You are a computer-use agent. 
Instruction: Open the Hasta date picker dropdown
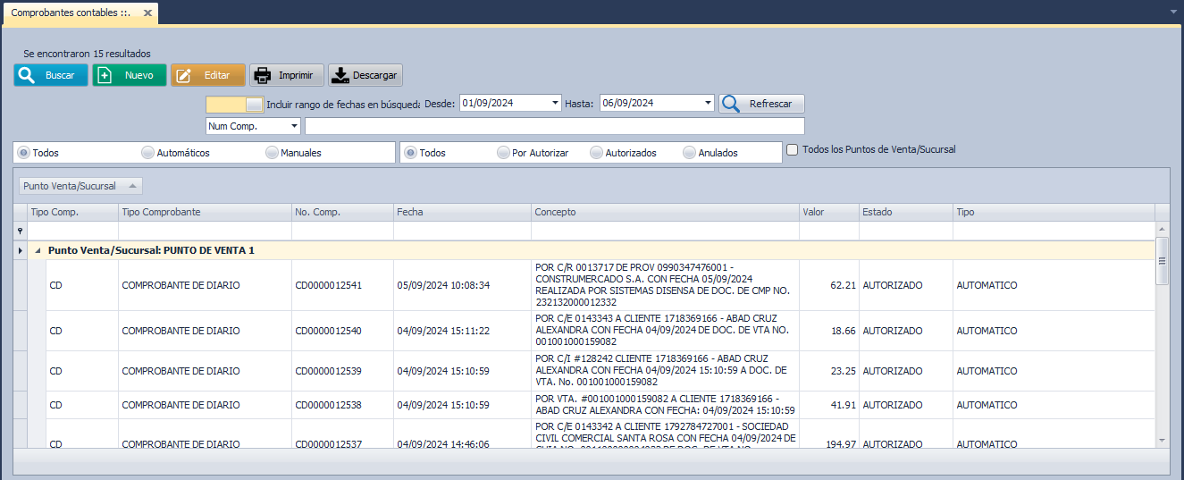click(x=708, y=103)
